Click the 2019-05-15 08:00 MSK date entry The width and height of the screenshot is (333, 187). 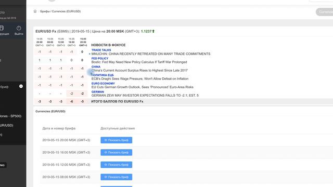pos(66,177)
